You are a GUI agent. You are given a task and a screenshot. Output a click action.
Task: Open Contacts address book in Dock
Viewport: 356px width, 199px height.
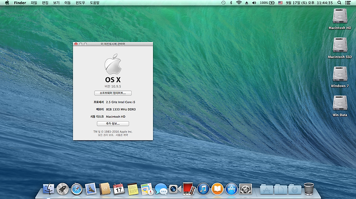point(105,189)
